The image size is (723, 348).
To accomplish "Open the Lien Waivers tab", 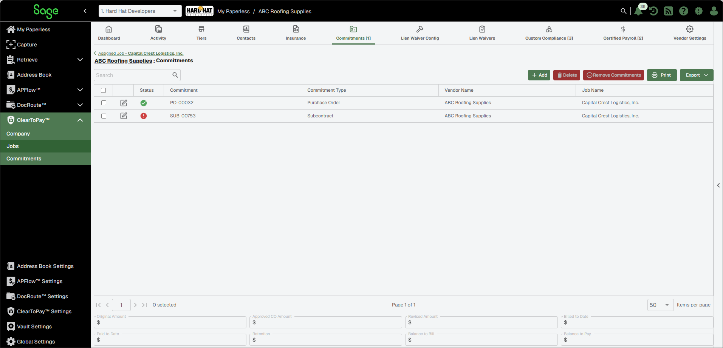I will [482, 33].
